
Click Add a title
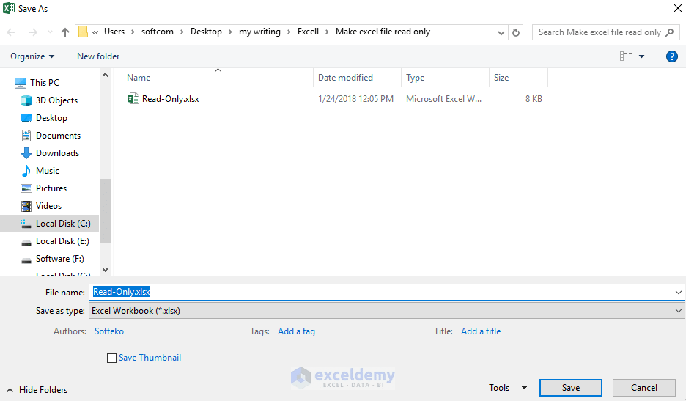click(481, 331)
